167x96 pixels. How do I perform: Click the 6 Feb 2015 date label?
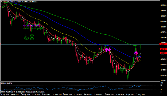99,94
